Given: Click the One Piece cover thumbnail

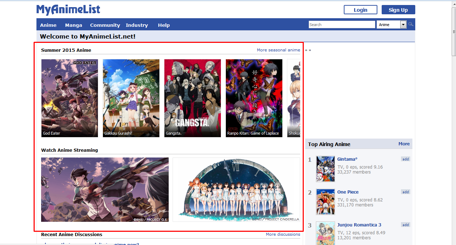Looking at the screenshot, I should pyautogui.click(x=326, y=201).
